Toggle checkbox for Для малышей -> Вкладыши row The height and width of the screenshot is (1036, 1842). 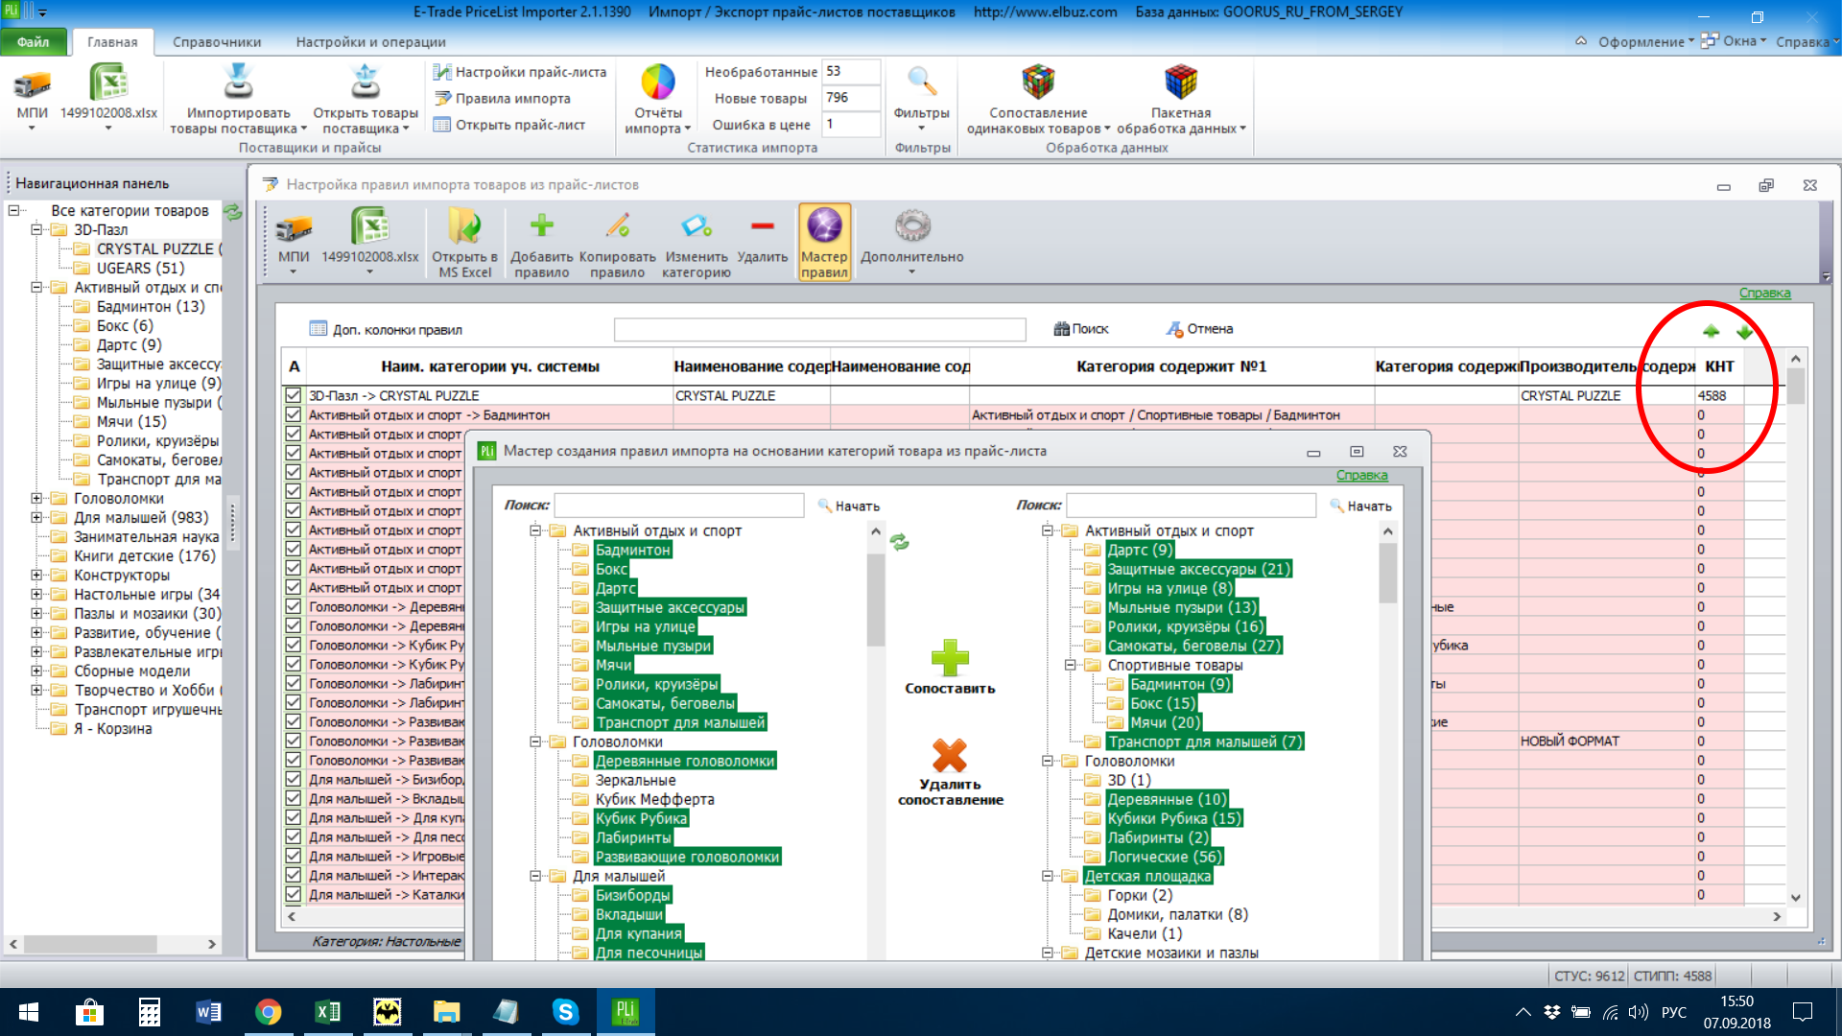(294, 798)
